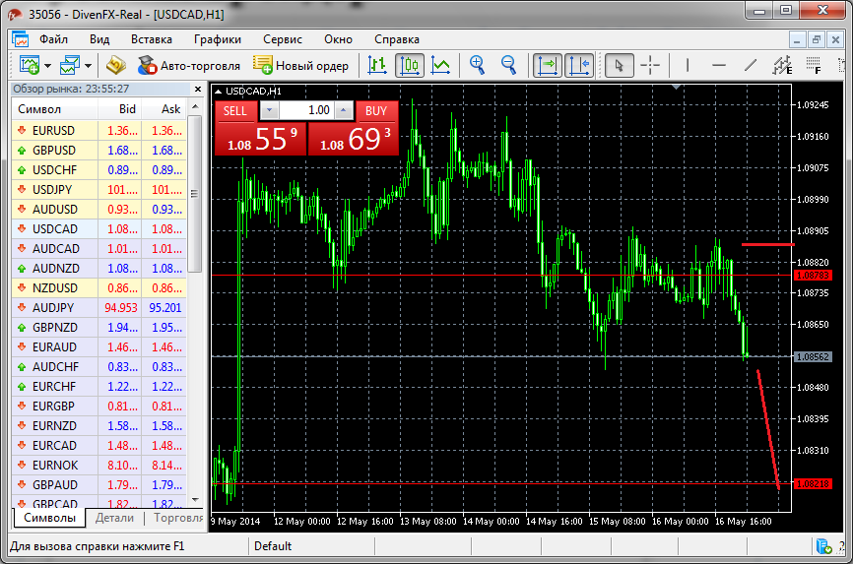853x564 pixels.
Task: Select the equidistant channel tool
Action: coord(782,65)
